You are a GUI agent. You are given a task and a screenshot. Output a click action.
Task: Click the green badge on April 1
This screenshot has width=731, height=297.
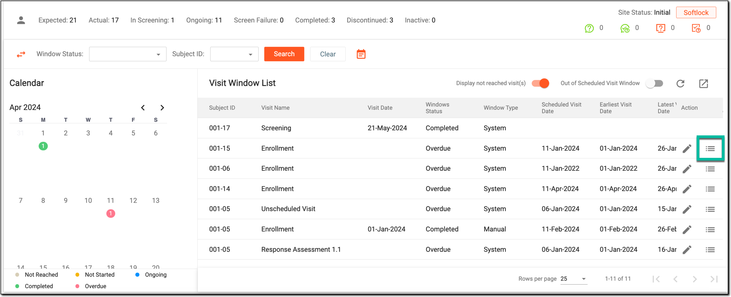[43, 146]
